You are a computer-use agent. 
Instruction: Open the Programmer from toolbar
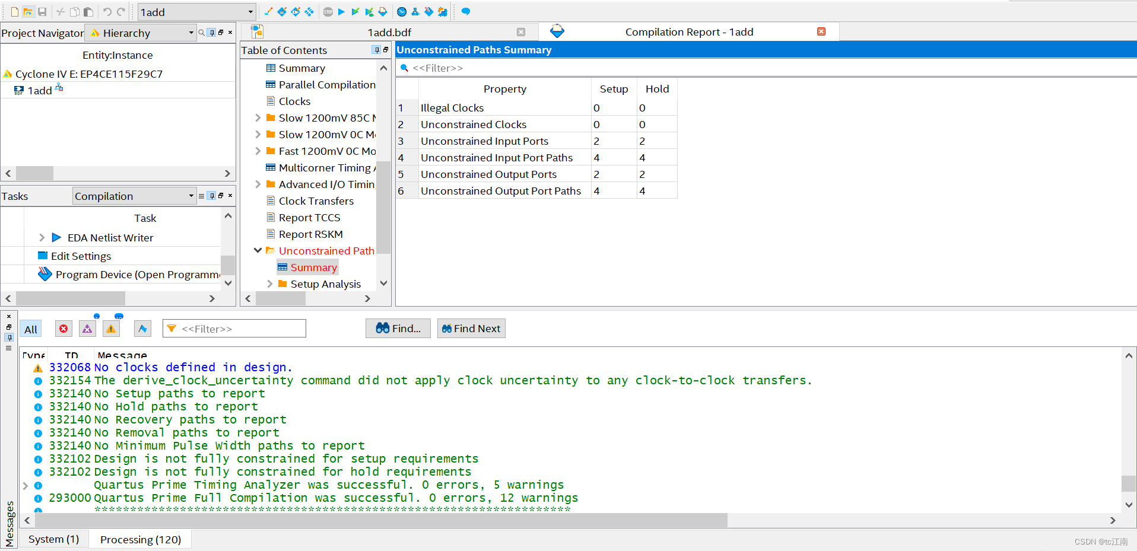click(428, 12)
